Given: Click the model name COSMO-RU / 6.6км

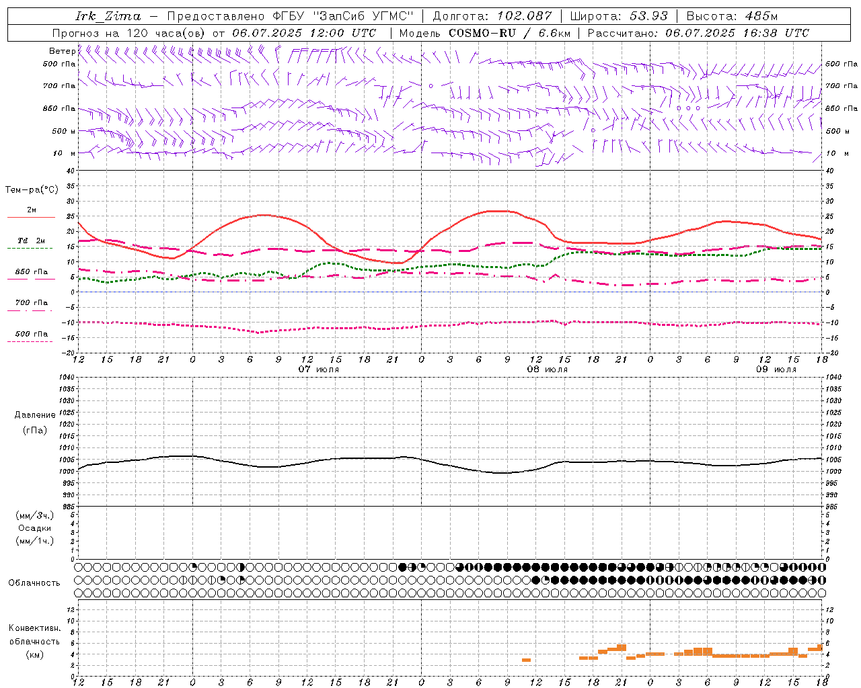Looking at the screenshot, I should point(510,33).
